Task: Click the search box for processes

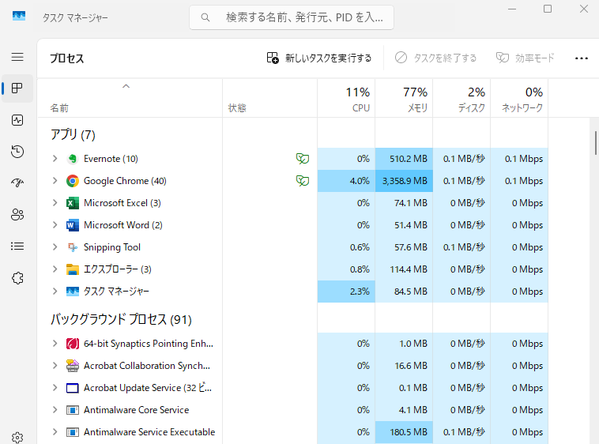Action: (292, 17)
